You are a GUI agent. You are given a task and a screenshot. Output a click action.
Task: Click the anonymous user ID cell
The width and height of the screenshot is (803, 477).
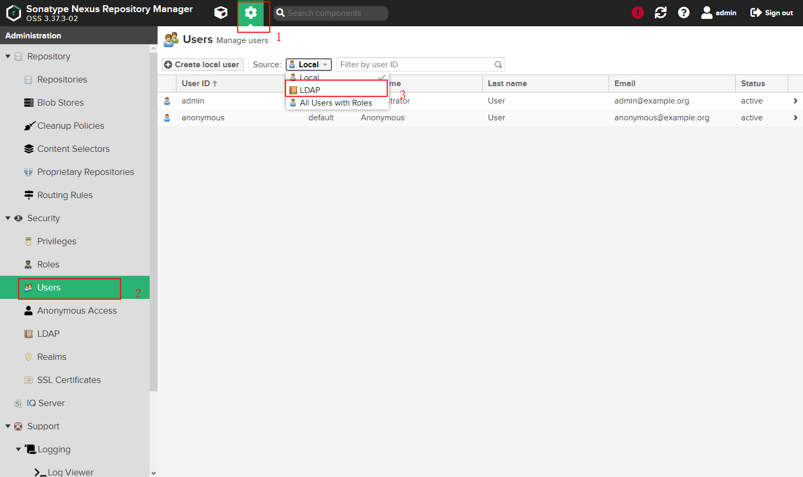pyautogui.click(x=203, y=118)
